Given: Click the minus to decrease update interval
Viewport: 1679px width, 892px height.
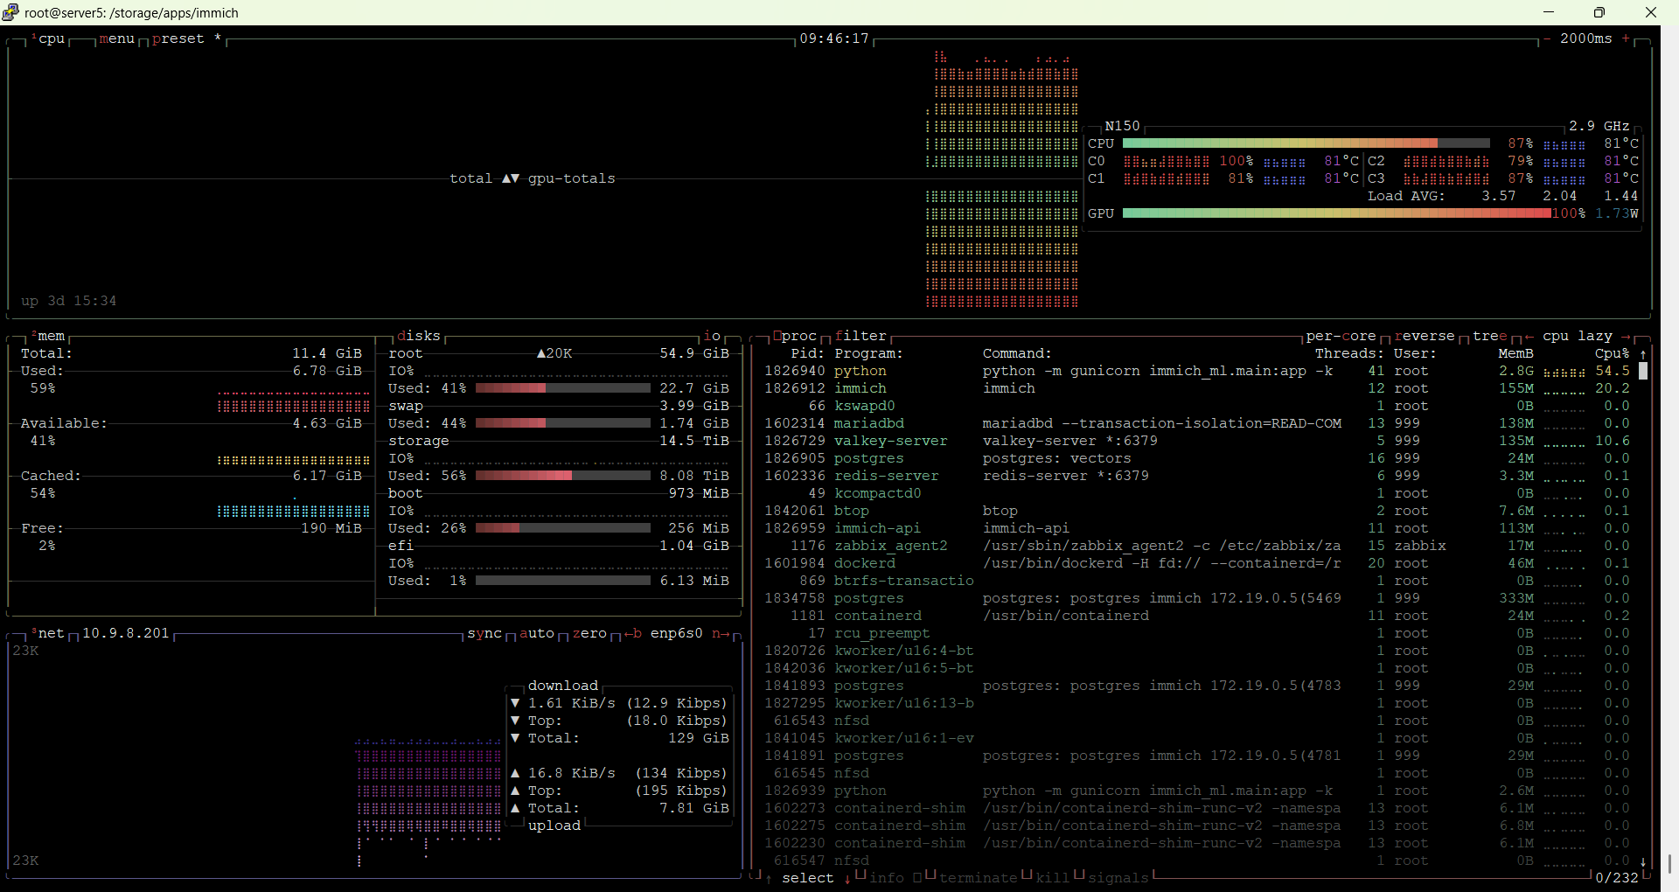Looking at the screenshot, I should (x=1547, y=38).
